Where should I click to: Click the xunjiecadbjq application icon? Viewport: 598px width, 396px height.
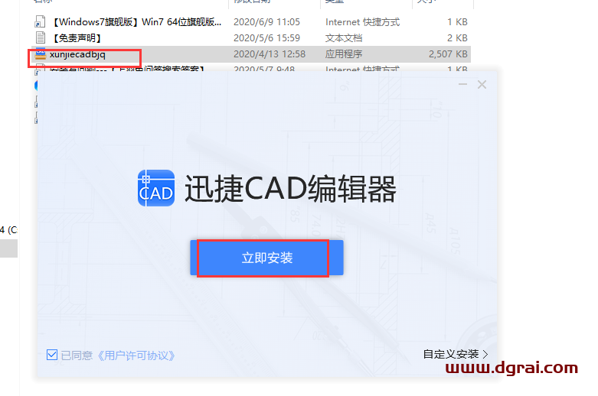[x=41, y=54]
